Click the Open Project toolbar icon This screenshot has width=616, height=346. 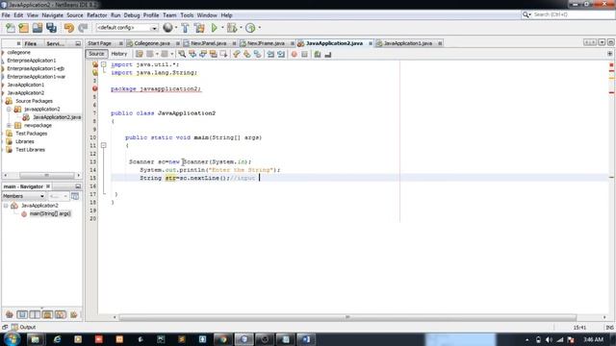(38, 28)
